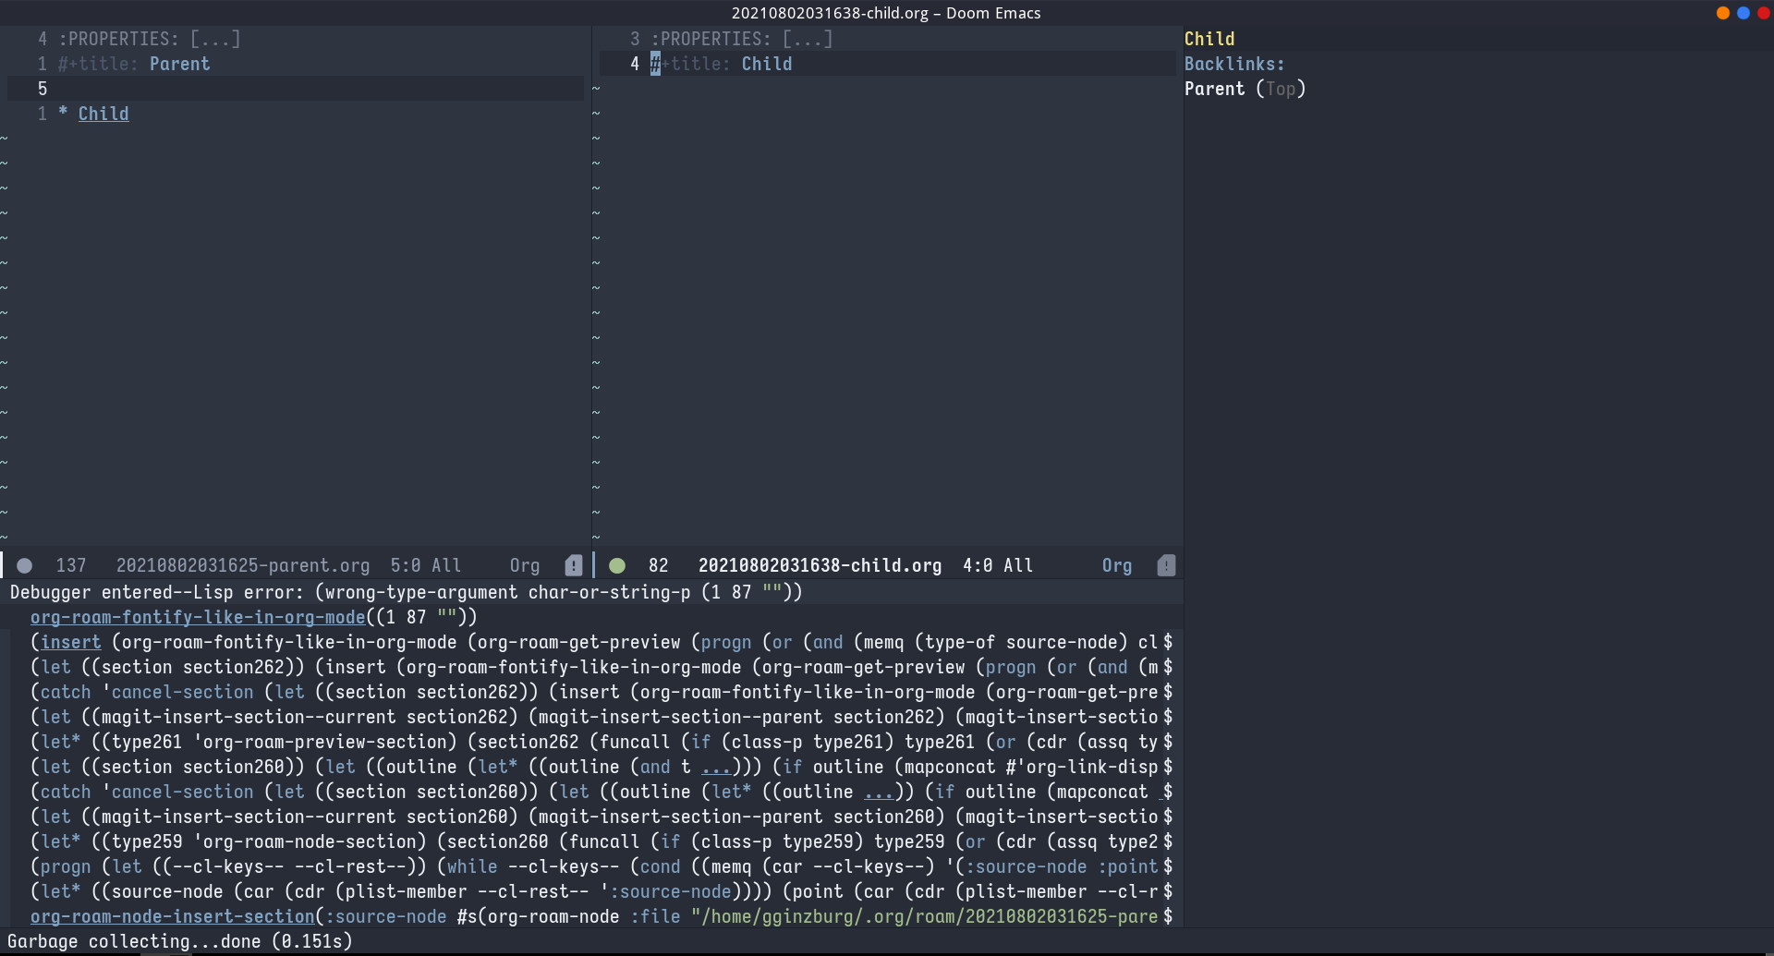
Task: Click the green buffer status circle for child.org
Action: coord(617,564)
